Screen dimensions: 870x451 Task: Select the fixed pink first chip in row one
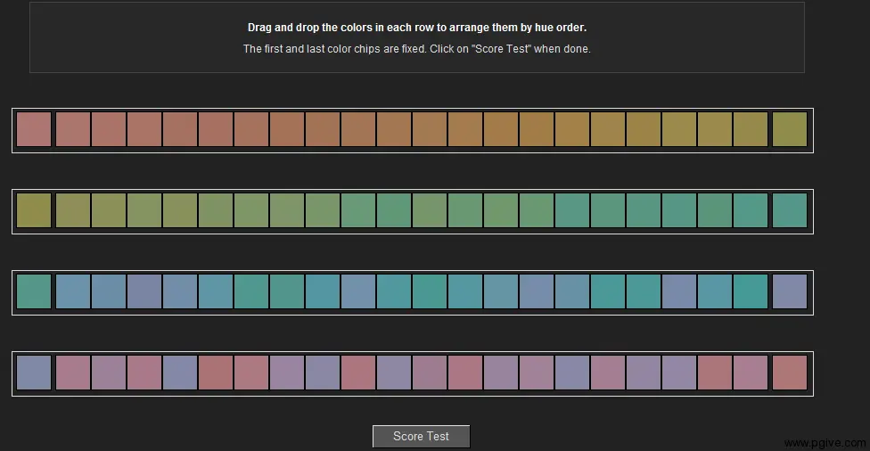click(34, 129)
